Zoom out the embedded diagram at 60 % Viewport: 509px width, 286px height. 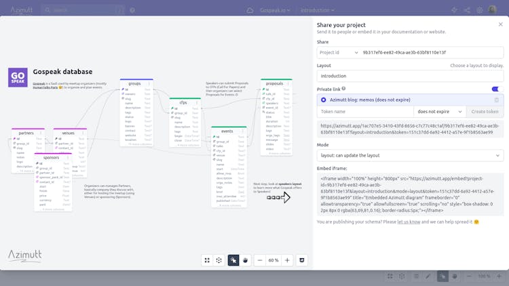coord(260,260)
